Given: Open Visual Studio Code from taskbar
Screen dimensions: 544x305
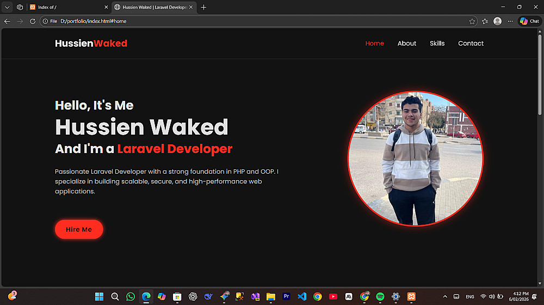Looking at the screenshot, I should 302,296.
